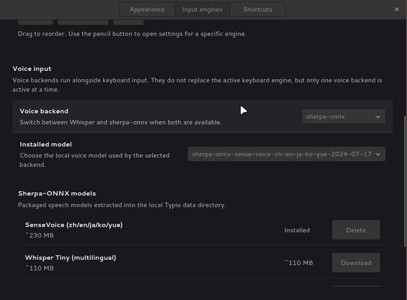Click the ~110 MB size label beside Download

299,263
